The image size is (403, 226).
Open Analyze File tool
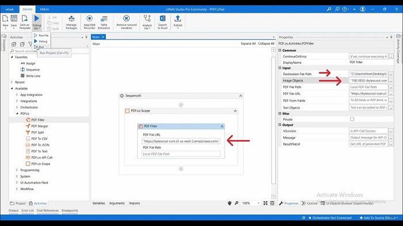pos(147,22)
